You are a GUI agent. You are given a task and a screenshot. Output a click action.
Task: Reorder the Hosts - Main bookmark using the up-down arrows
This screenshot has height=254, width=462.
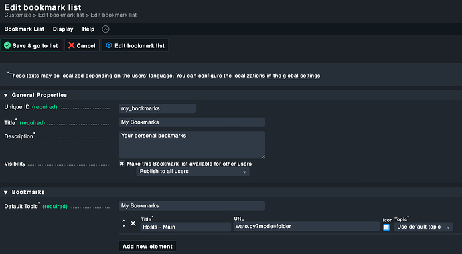tap(124, 223)
